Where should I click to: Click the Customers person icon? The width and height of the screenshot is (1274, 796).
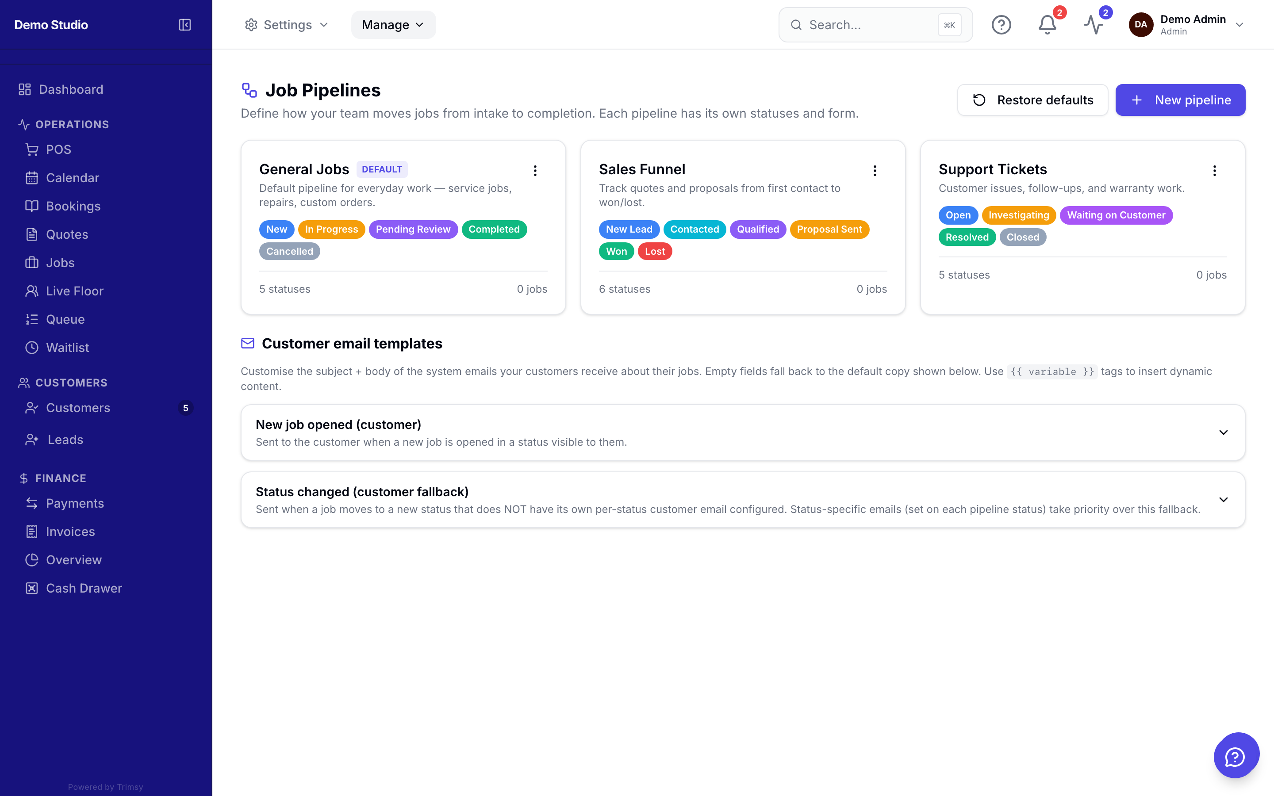click(x=31, y=408)
